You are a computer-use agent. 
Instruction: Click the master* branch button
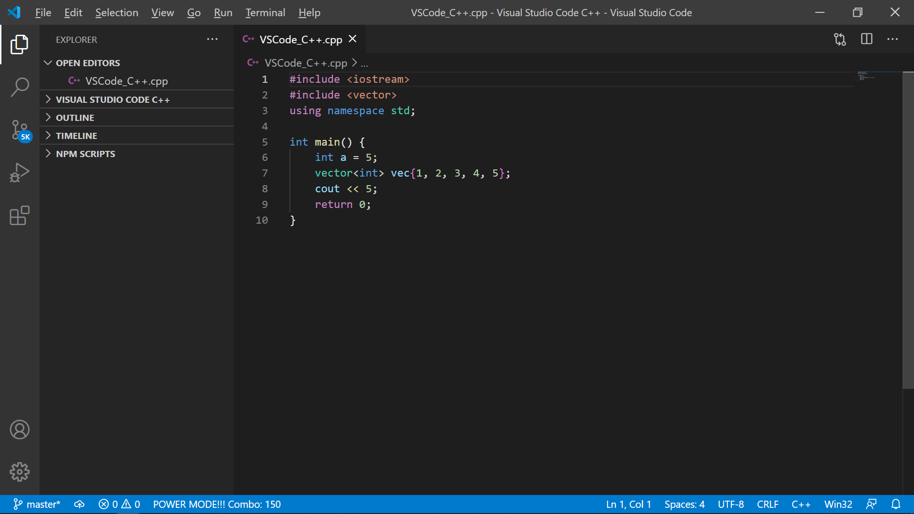37,504
